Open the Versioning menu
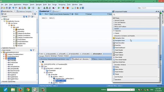 (x=62, y=5)
